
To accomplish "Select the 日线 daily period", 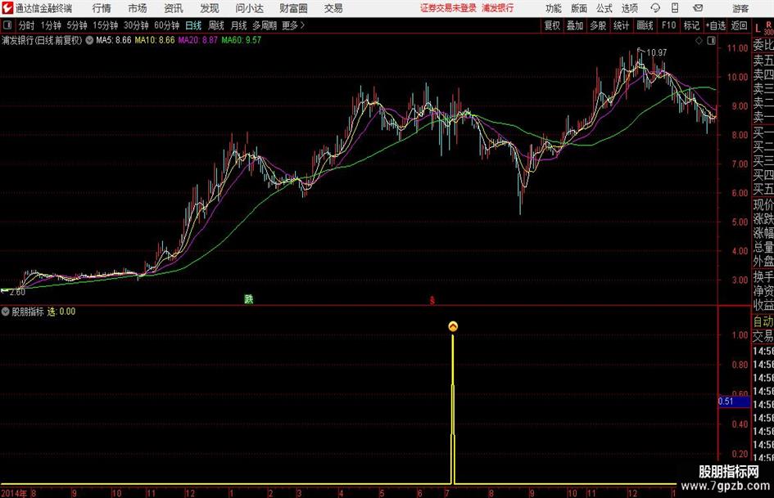I will pos(193,25).
